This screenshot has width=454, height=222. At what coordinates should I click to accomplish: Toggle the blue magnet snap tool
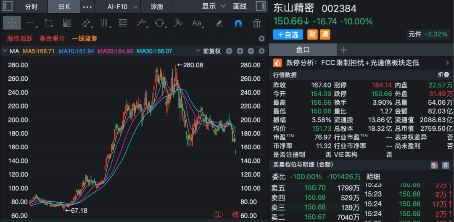pyautogui.click(x=238, y=23)
